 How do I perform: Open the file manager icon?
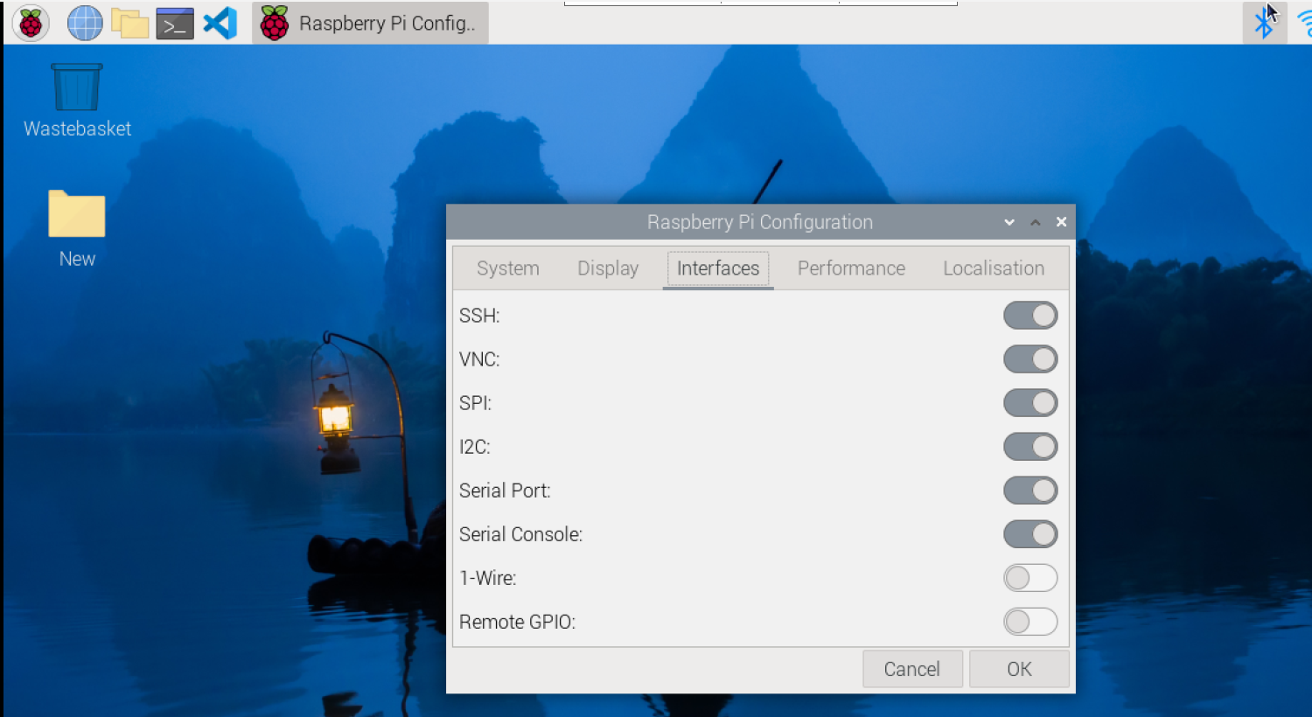[x=129, y=23]
